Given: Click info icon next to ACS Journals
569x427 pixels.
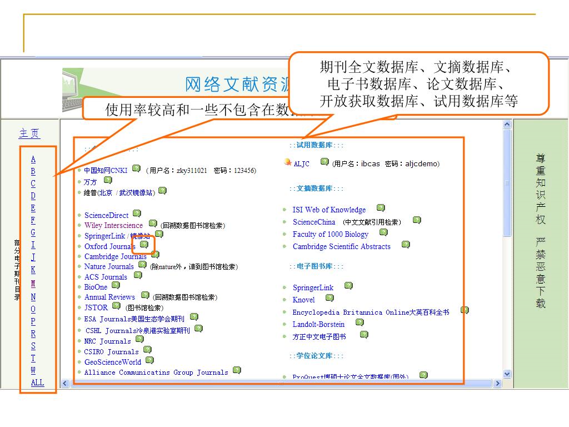Looking at the screenshot, I should [x=138, y=275].
